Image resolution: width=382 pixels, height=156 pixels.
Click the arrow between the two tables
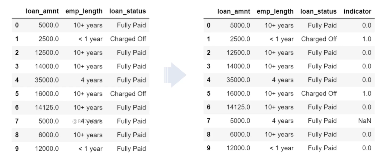175,75
